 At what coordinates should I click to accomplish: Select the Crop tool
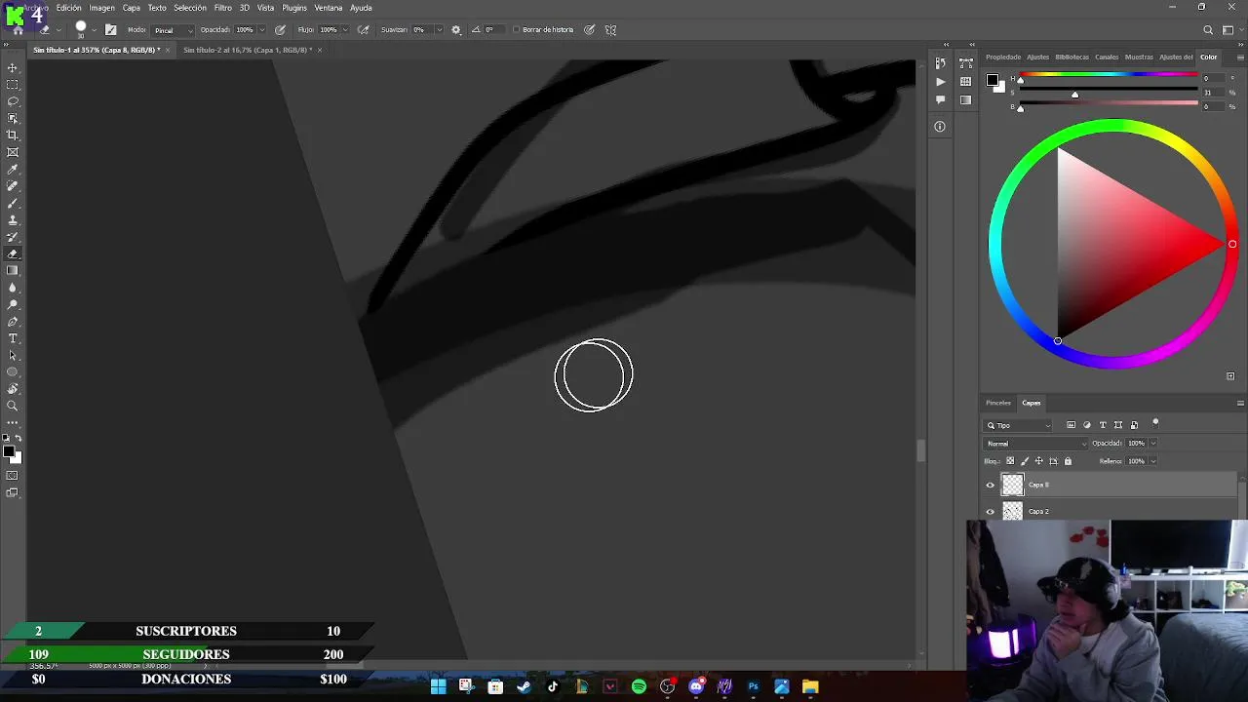13,136
